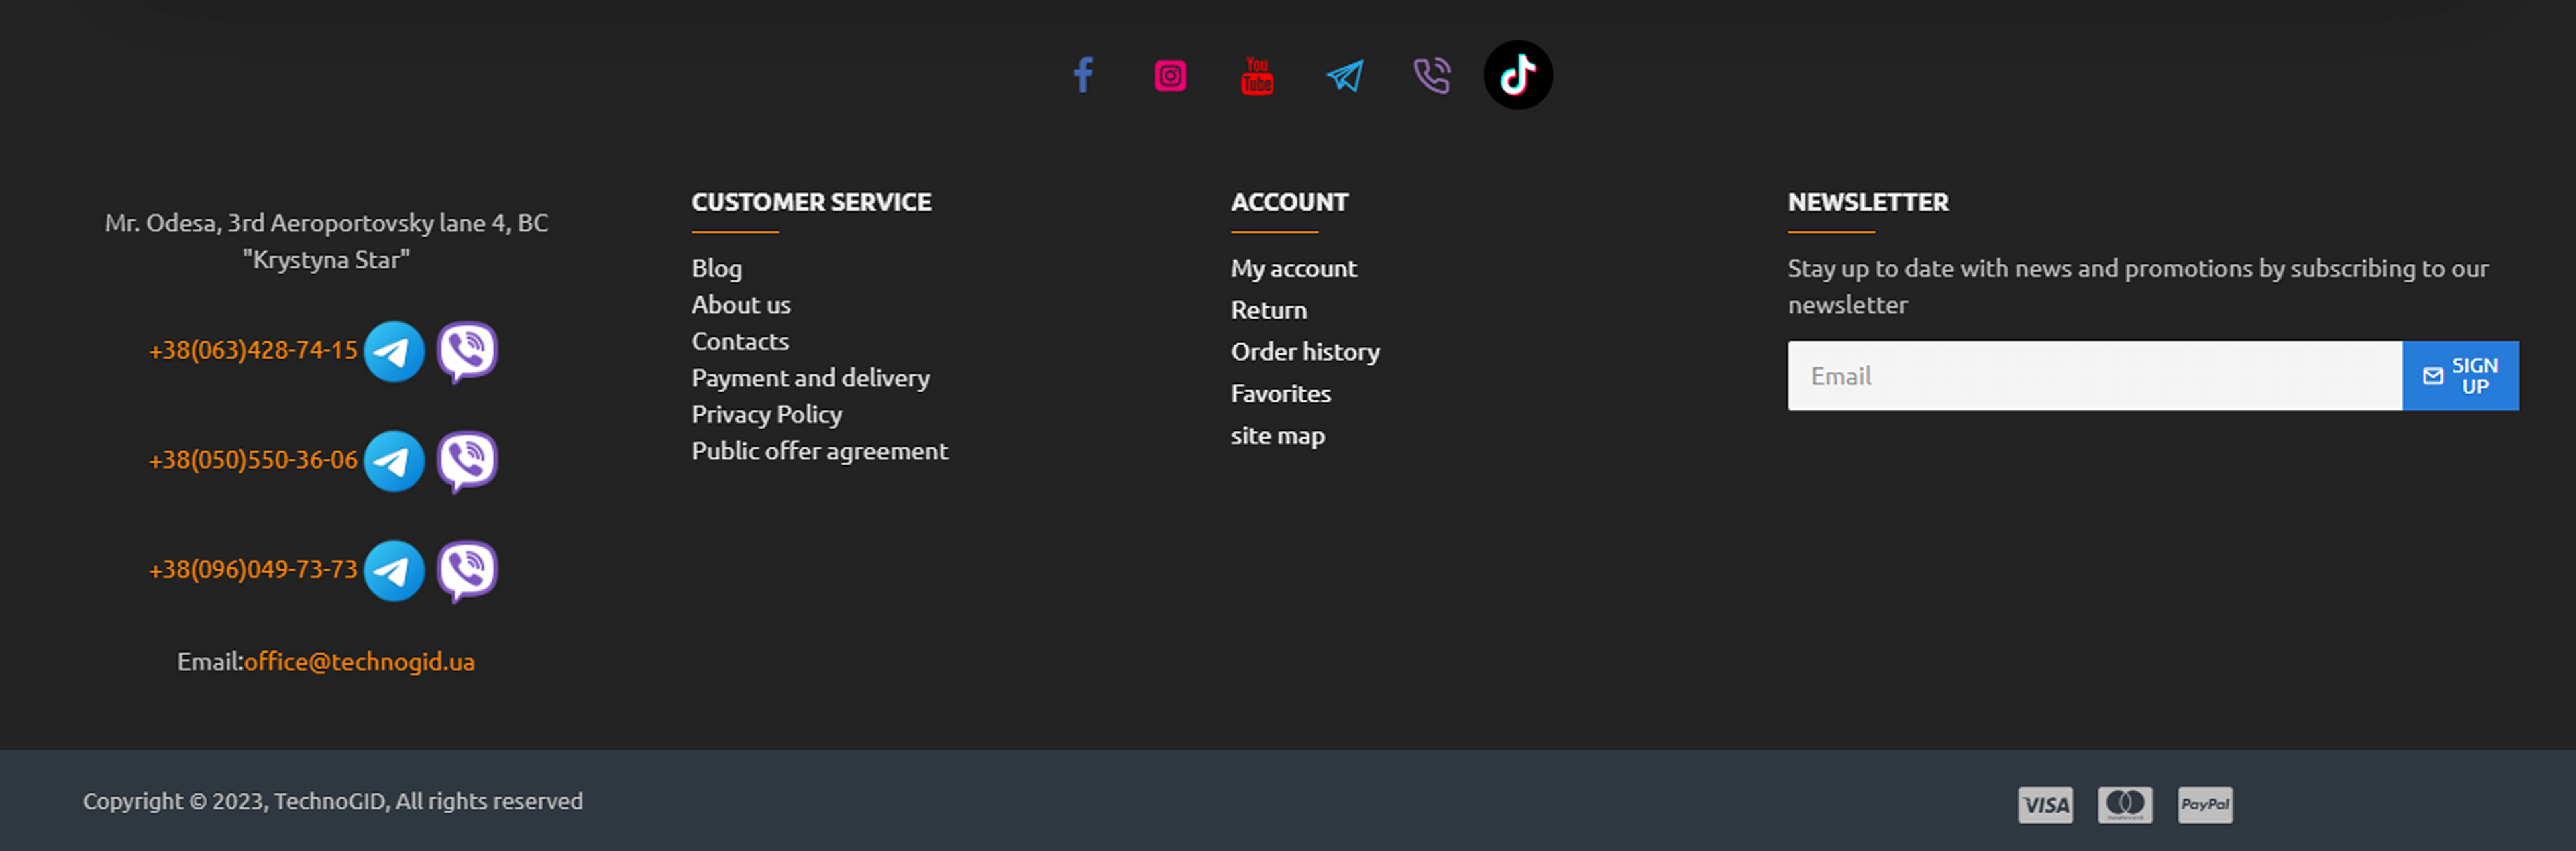Click Viber icon next to +38(063)428-74-15
The width and height of the screenshot is (2576, 851).
pos(467,352)
